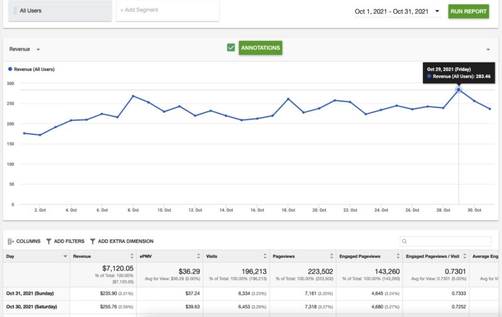502x317 pixels.
Task: Click the Oct 29 data point on chart
Action: tap(459, 90)
